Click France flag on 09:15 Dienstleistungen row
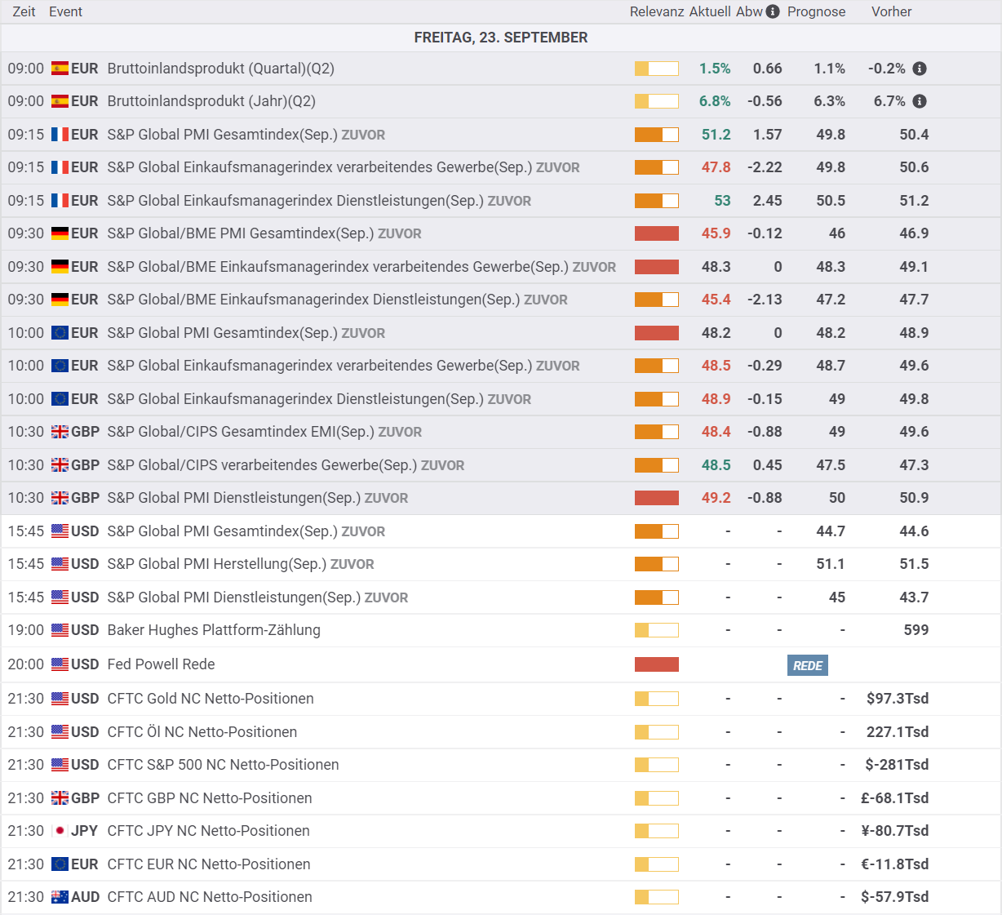 60,201
